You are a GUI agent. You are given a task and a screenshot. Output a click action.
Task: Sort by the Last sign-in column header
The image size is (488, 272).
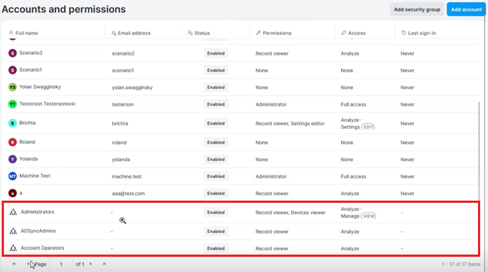point(422,33)
